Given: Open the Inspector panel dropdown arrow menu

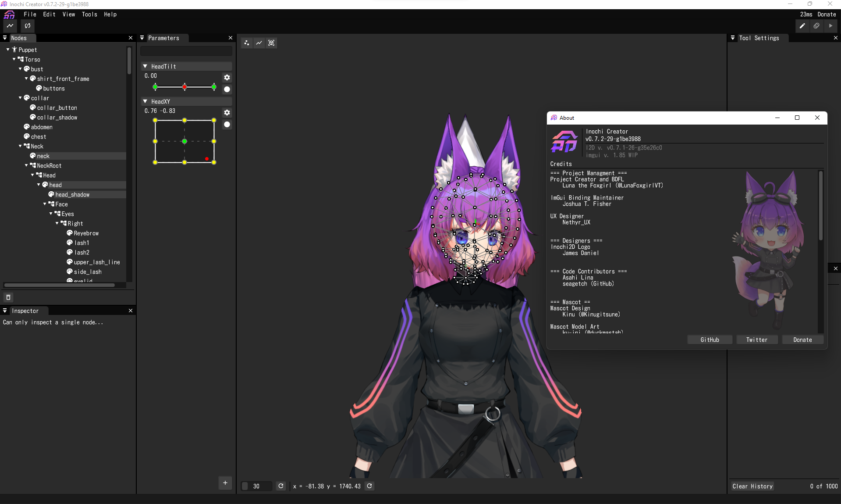Looking at the screenshot, I should tap(5, 311).
